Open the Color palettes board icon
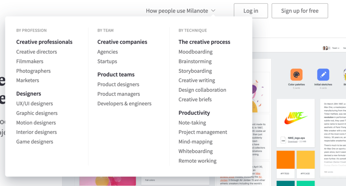This screenshot has width=346, height=186. pyautogui.click(x=296, y=75)
